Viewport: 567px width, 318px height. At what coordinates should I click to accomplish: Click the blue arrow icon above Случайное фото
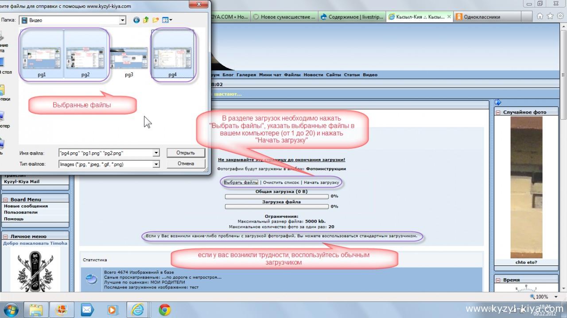[498, 102]
